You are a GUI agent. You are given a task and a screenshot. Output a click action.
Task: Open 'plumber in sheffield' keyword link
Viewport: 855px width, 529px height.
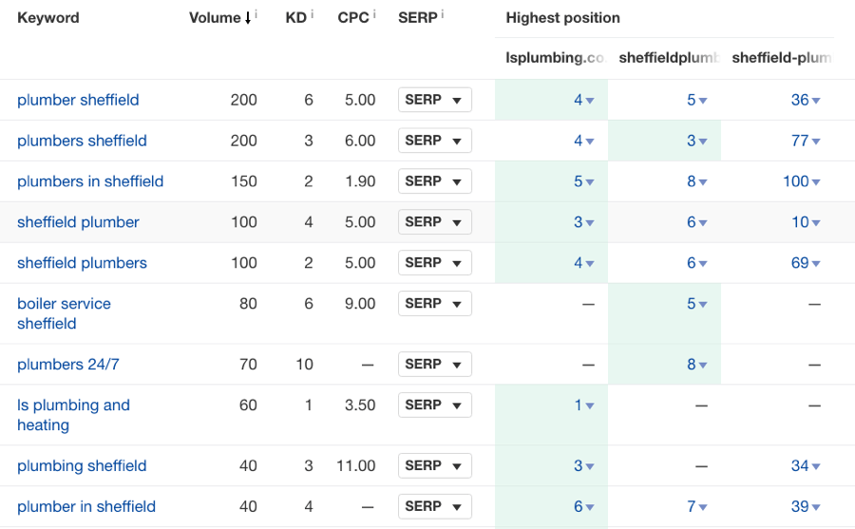point(86,506)
